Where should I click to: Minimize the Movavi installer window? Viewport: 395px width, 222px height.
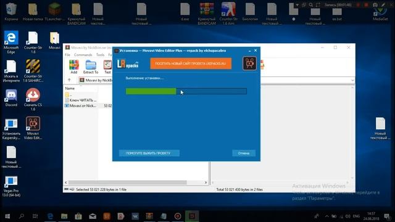tap(249, 51)
